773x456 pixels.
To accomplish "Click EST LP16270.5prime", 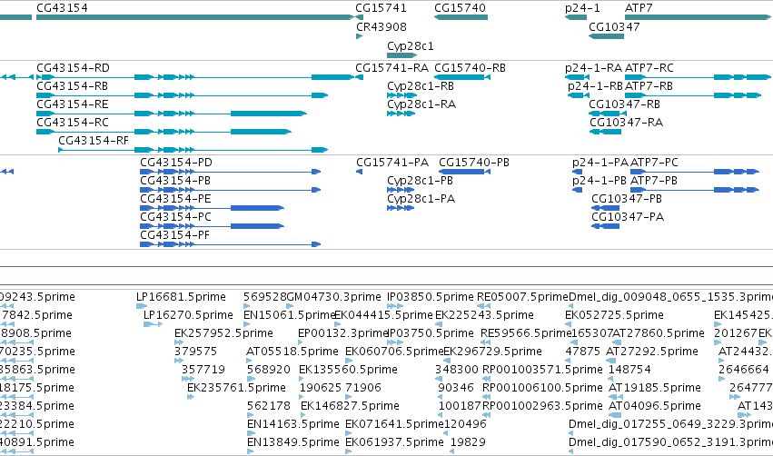I will tap(188, 315).
